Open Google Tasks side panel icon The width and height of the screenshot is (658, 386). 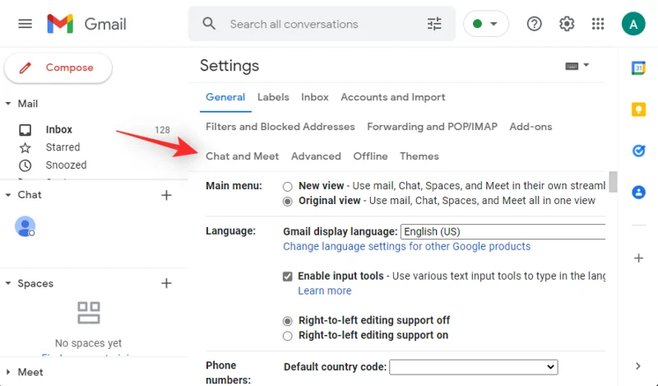tap(639, 151)
